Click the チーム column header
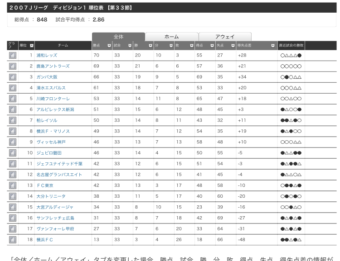 tap(63, 45)
